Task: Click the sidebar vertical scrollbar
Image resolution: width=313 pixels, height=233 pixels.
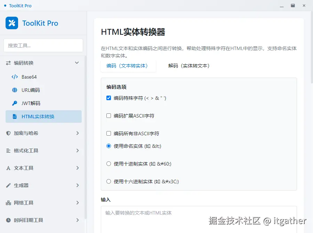Action: [x=86, y=138]
